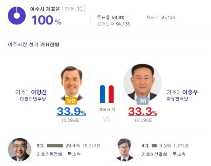Screen dimensions: 211x166
Task: Click the 이충우 candidate name link
Action: 190,92
